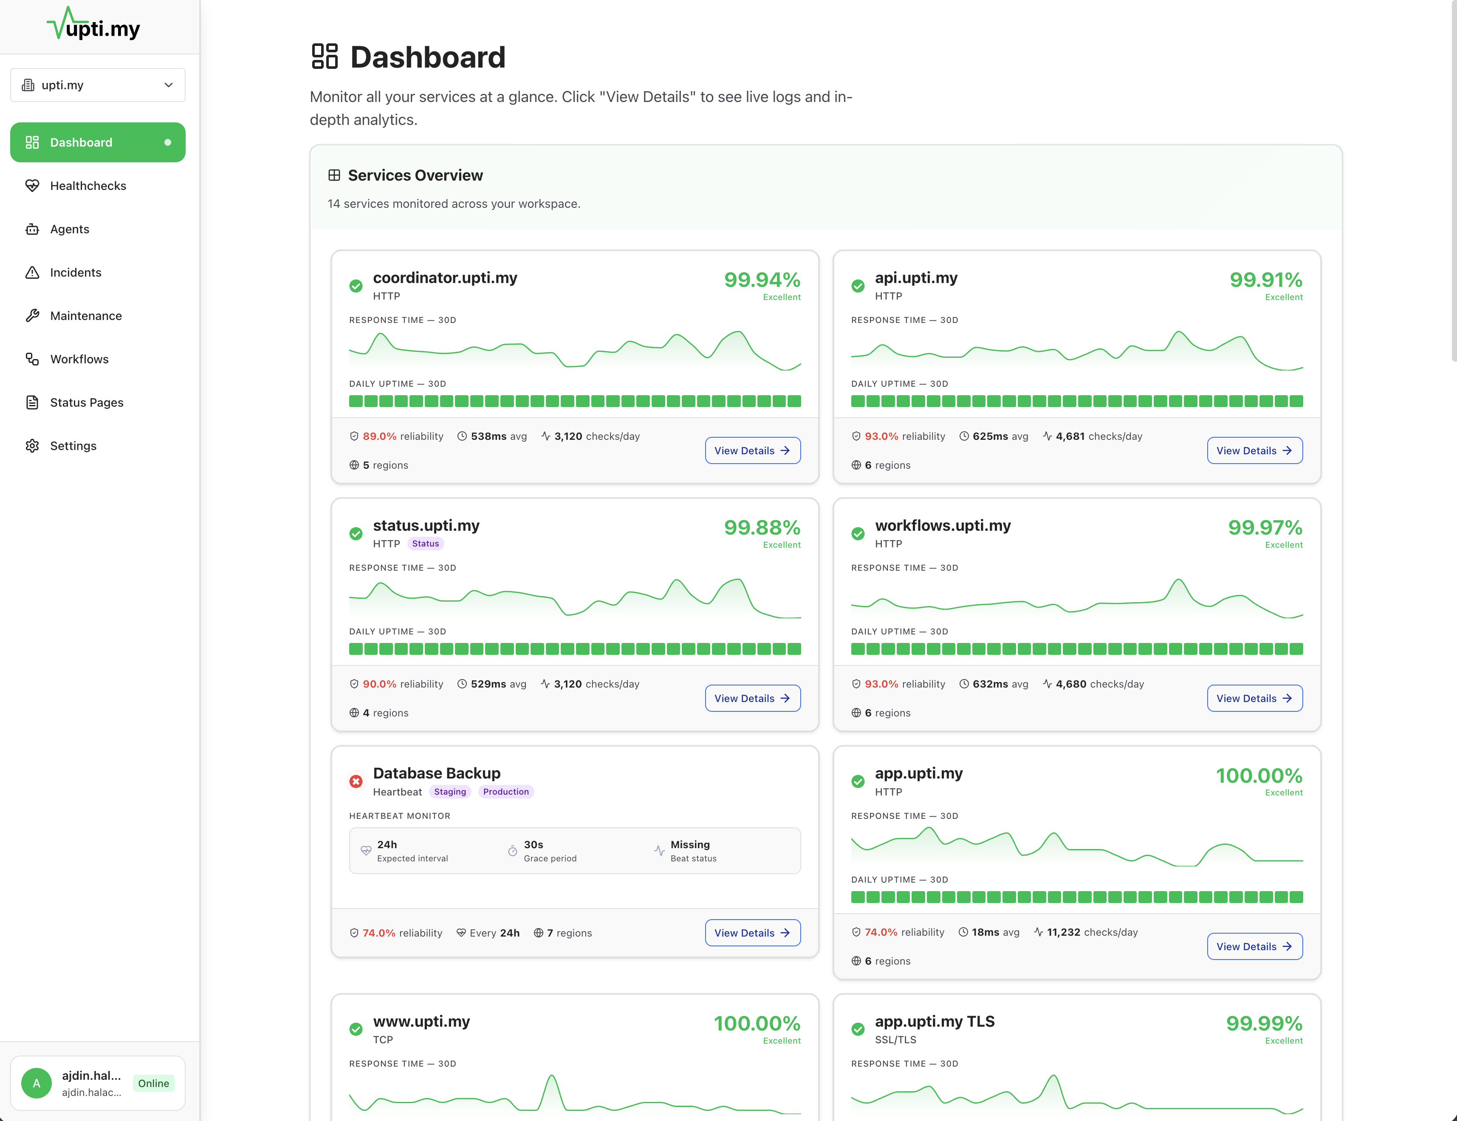Click the ajdin.hal... user profile card
1457x1121 pixels.
point(98,1083)
